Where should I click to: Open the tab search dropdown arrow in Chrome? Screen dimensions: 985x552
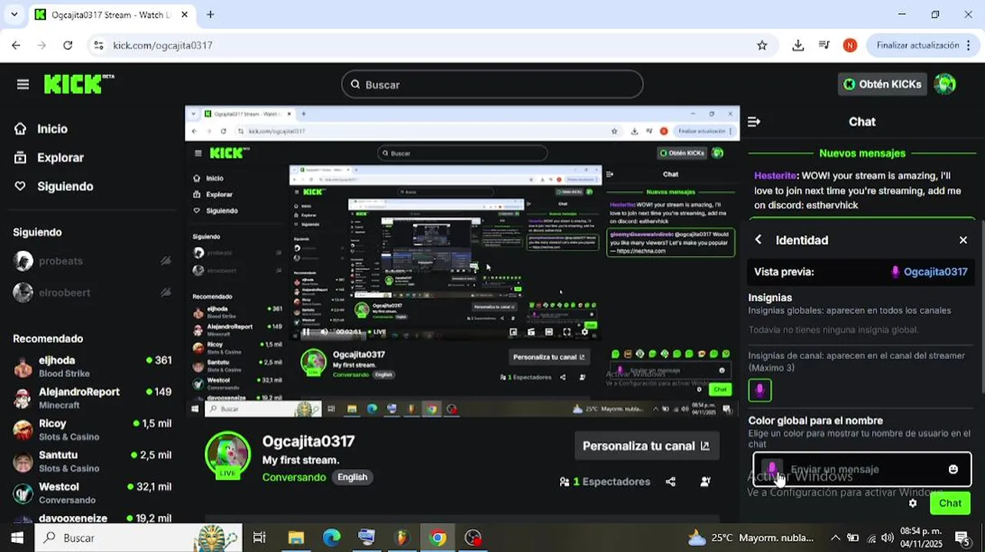tap(15, 15)
